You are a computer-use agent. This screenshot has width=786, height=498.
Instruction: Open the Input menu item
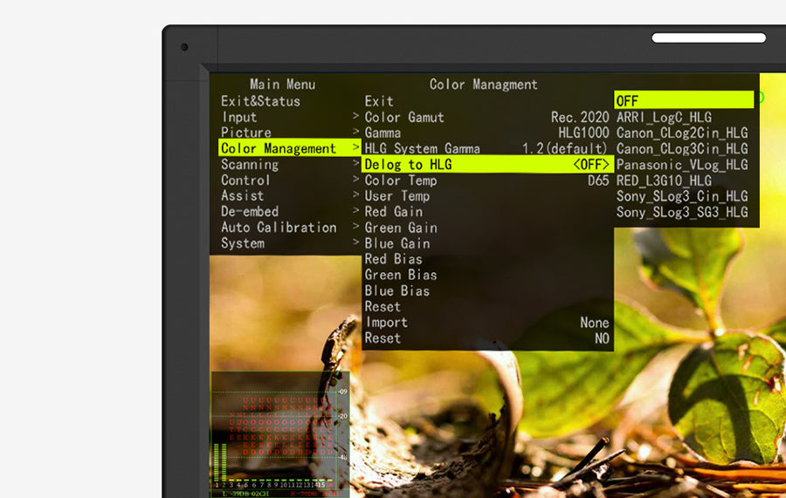(x=239, y=117)
